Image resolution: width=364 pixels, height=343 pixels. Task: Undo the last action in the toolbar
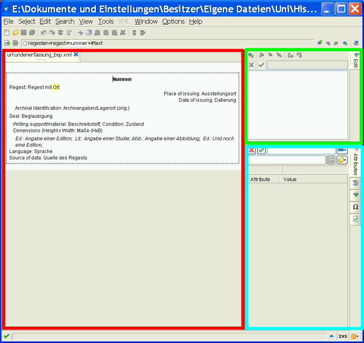pos(44,33)
